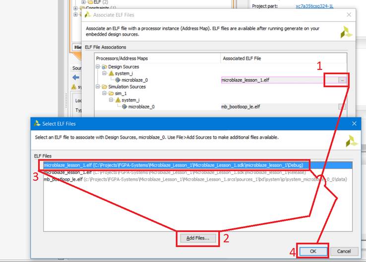Screen dimensions: 366x262
Task: Click Simulation Sources folder icon
Action: [x=105, y=87]
